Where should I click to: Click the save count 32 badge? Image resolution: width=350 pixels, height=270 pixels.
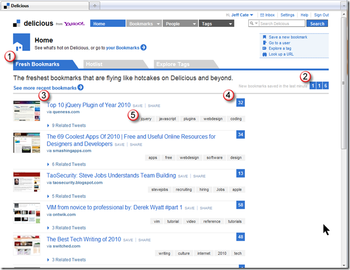(x=240, y=103)
